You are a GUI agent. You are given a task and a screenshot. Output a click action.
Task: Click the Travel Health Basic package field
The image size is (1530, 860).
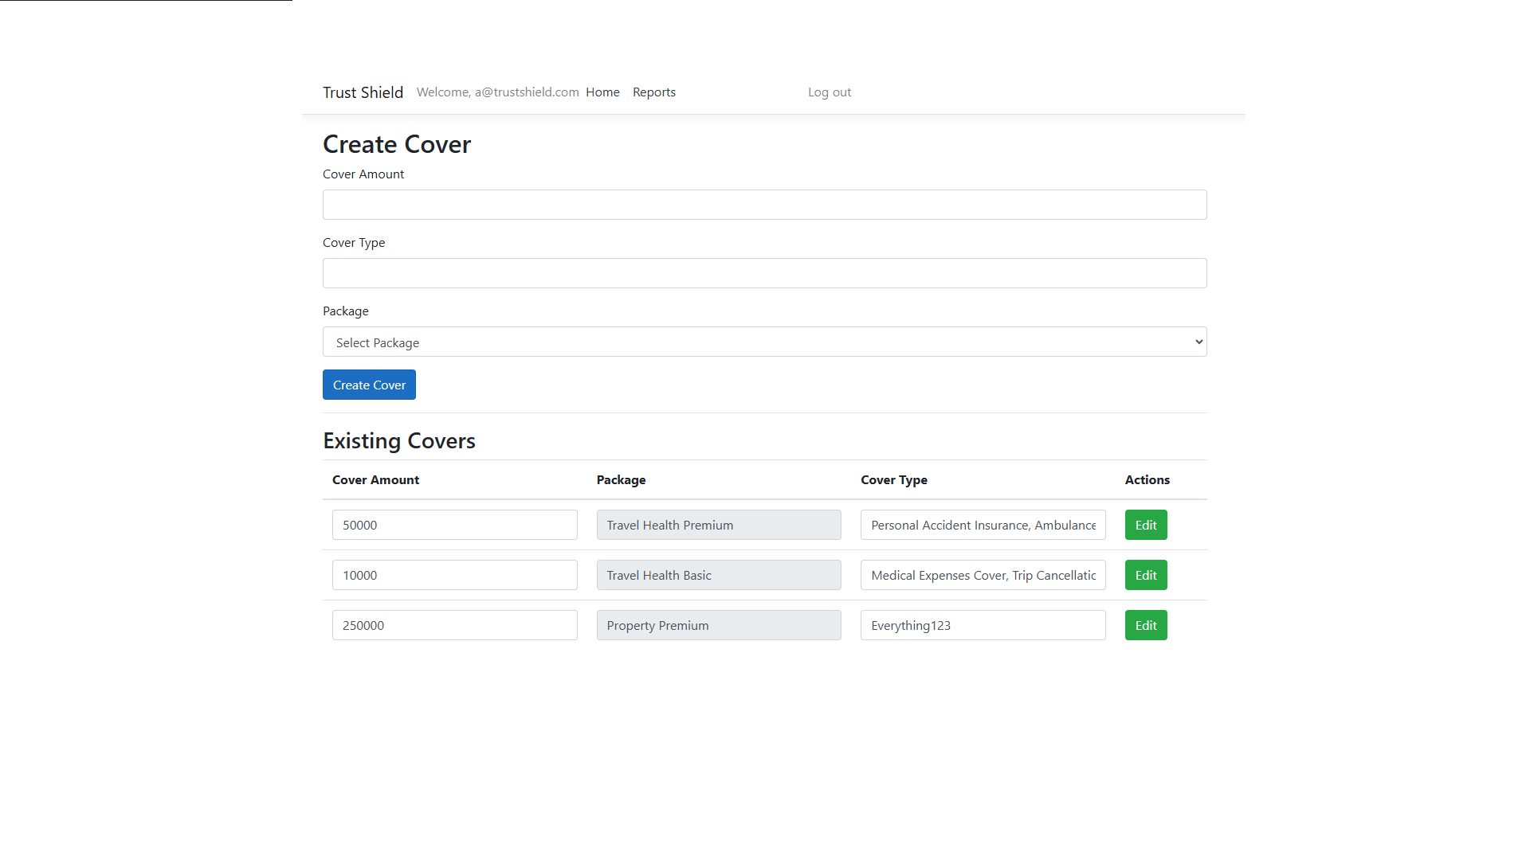click(718, 575)
